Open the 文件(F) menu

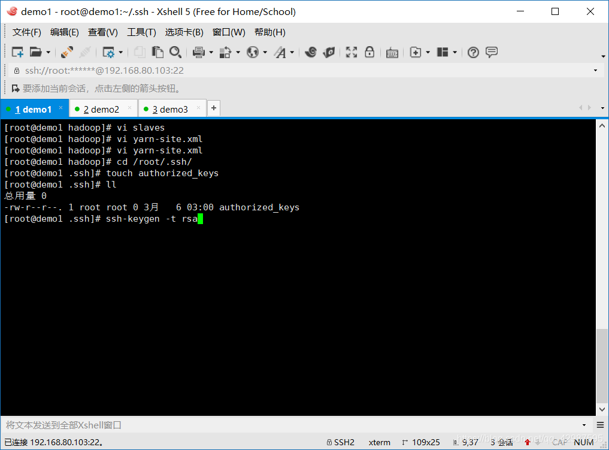pyautogui.click(x=27, y=32)
